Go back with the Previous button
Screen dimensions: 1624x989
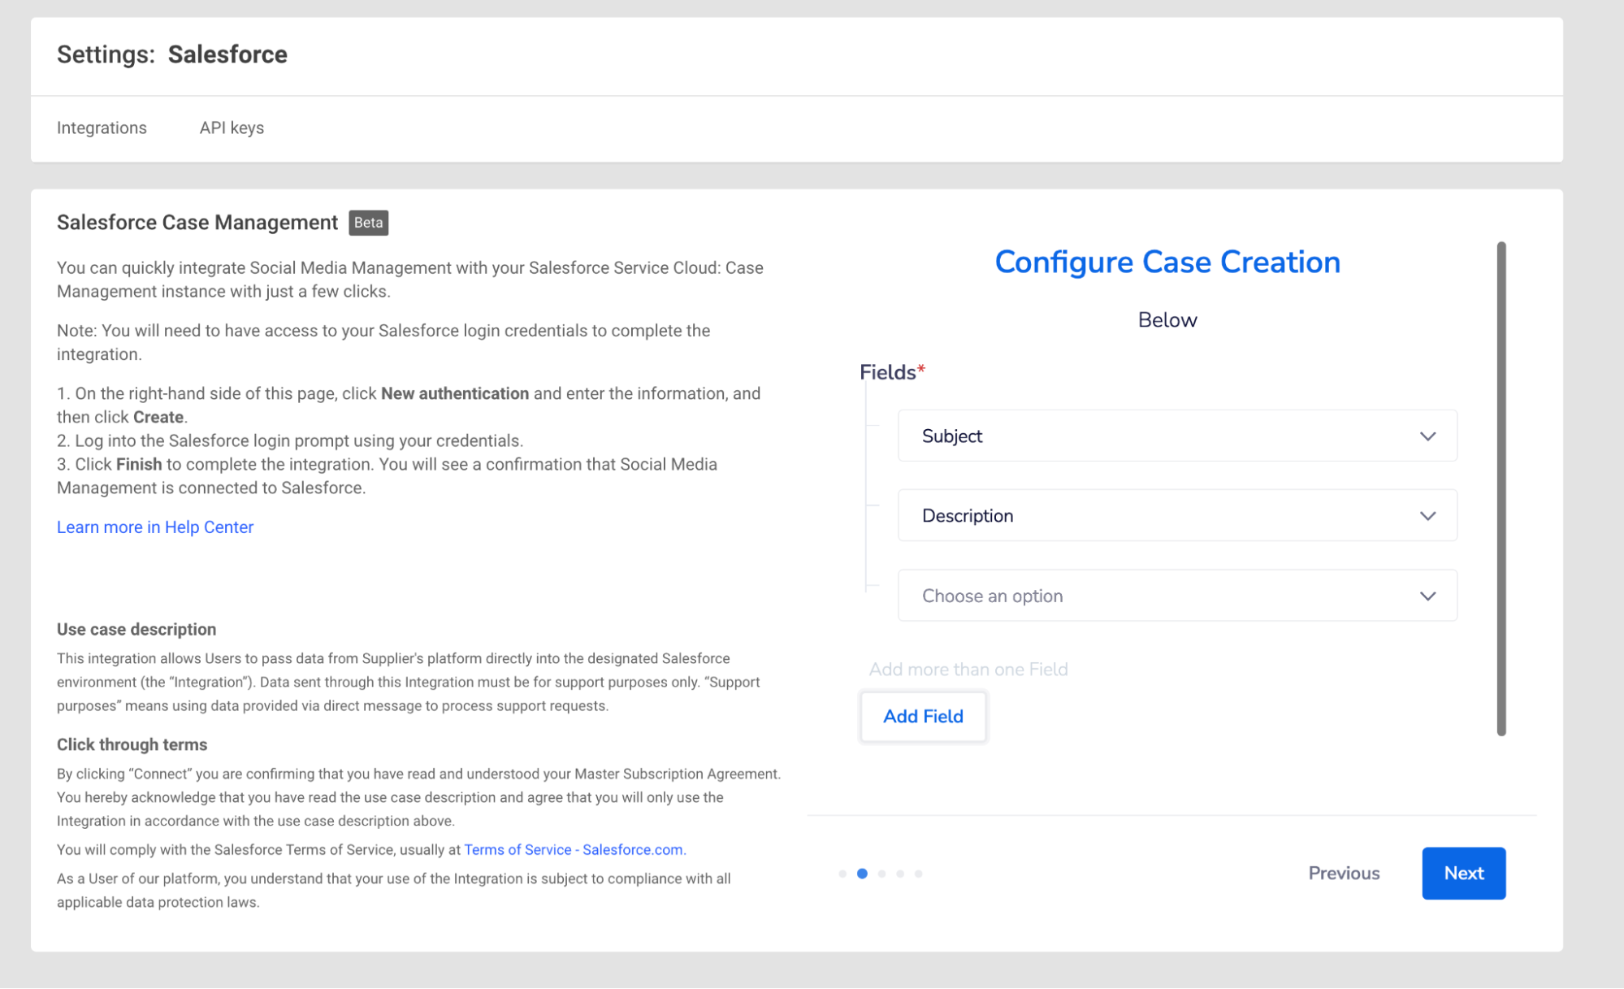(x=1344, y=873)
